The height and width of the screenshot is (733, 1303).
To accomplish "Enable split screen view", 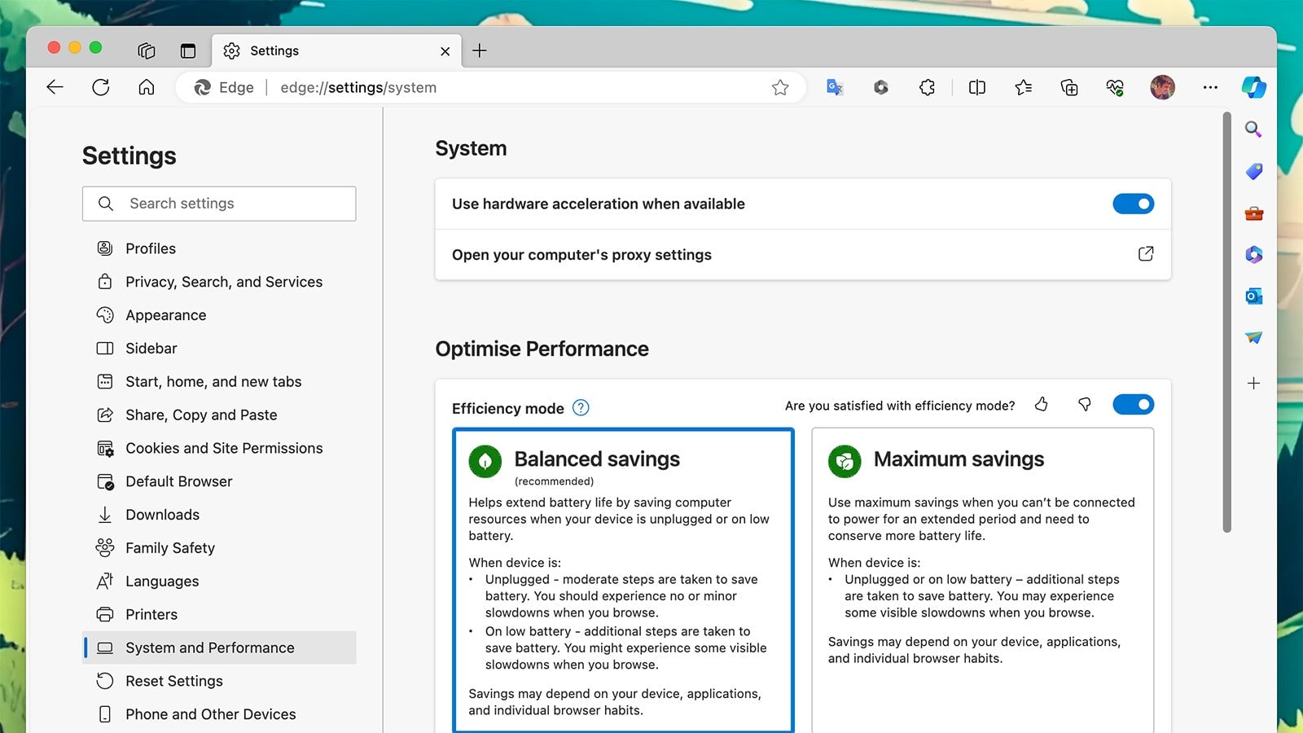I will pos(976,87).
